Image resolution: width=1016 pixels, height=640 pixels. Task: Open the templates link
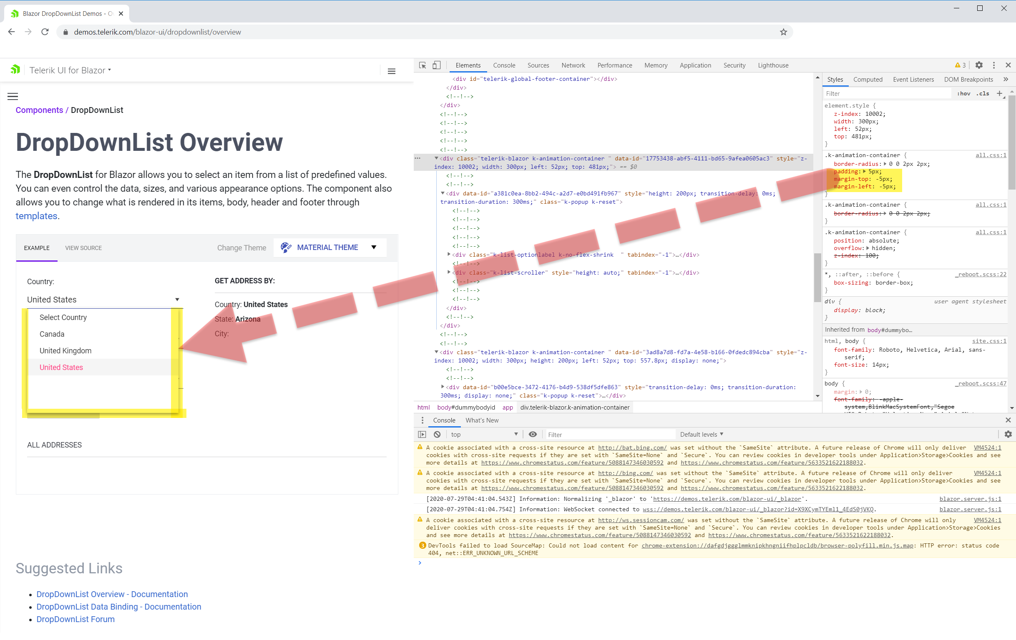(36, 216)
